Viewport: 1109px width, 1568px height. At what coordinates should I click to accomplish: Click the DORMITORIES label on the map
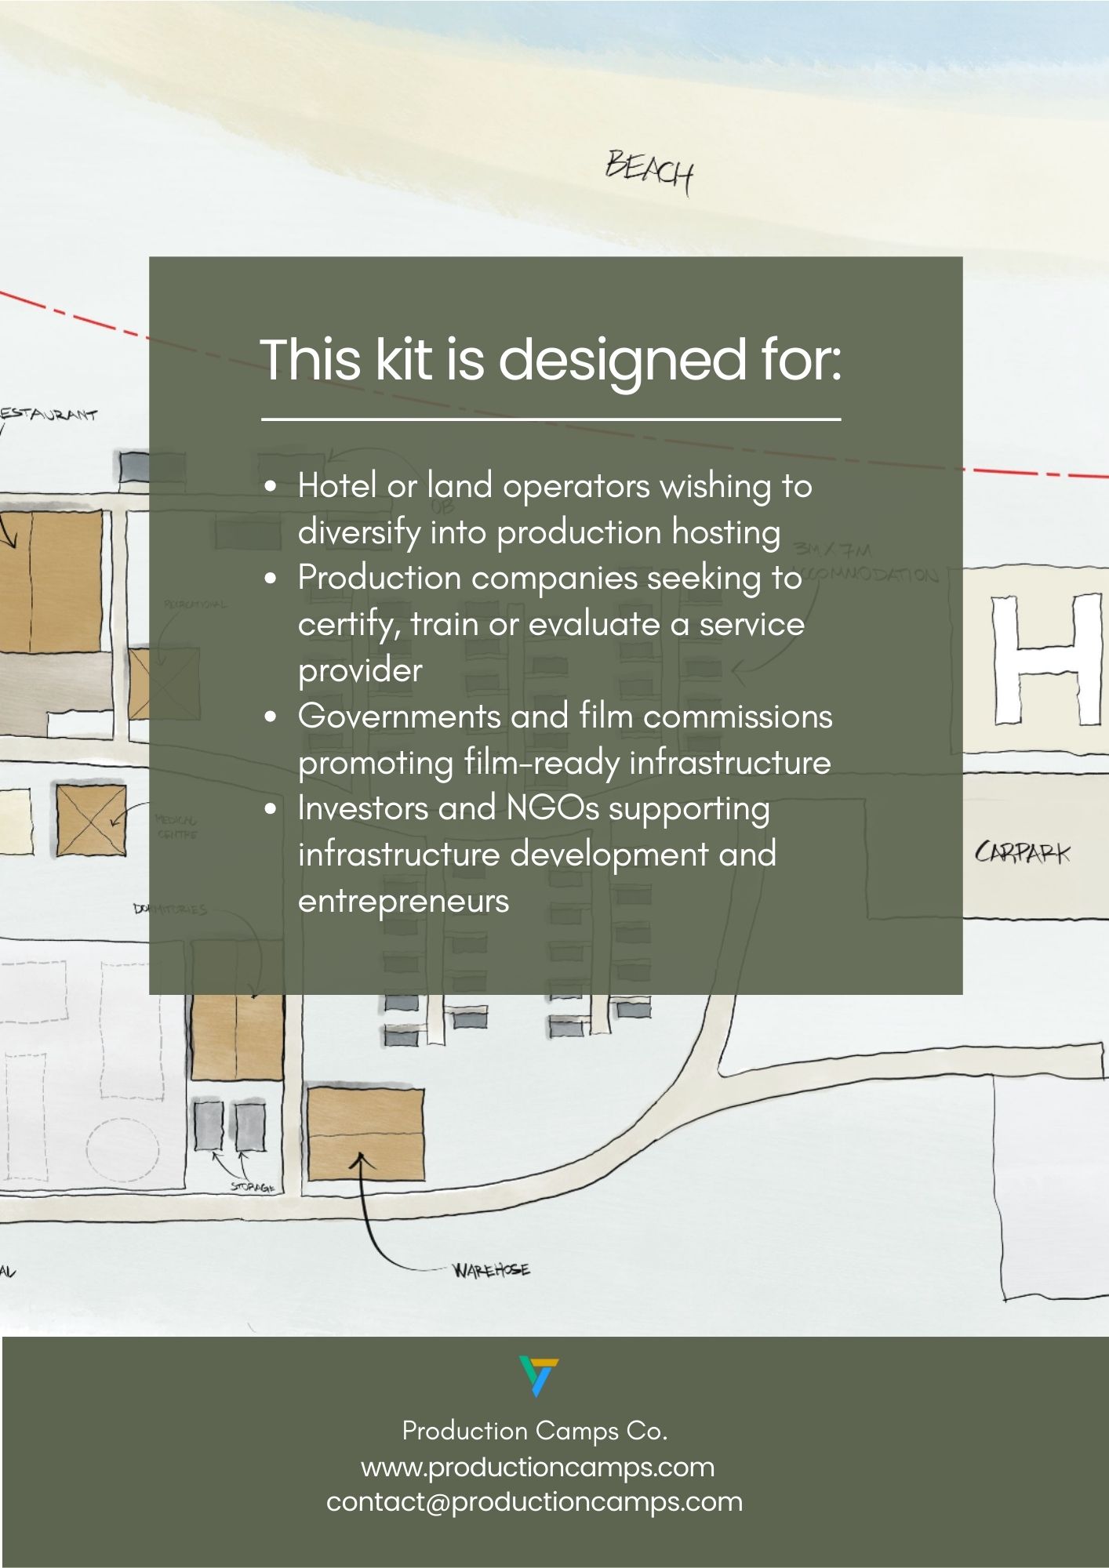(x=170, y=909)
